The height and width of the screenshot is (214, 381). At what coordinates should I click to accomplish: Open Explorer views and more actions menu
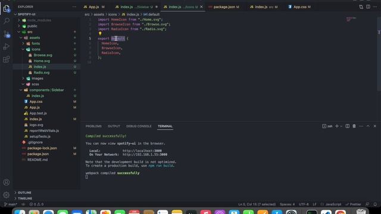(74, 7)
